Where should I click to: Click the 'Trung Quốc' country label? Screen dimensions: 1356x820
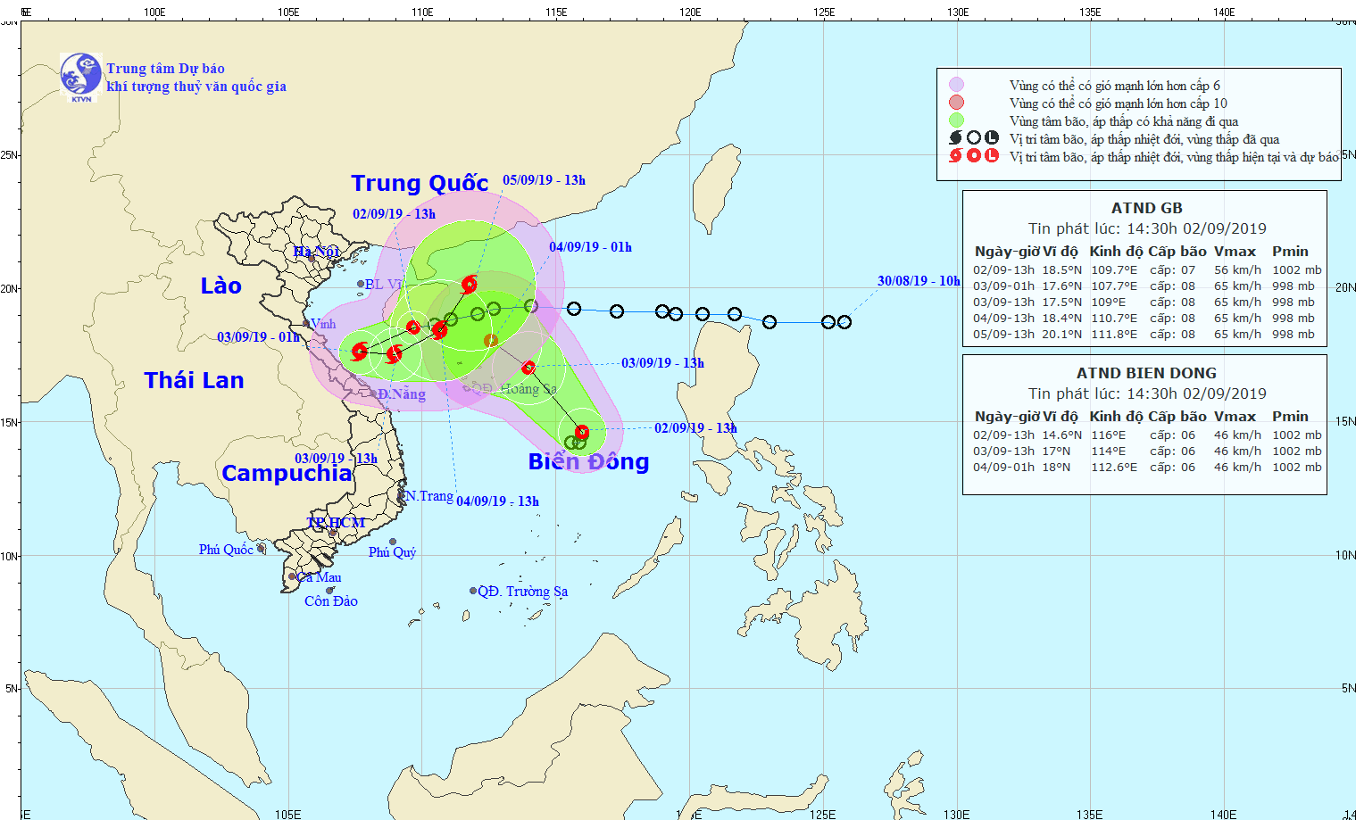(x=420, y=183)
